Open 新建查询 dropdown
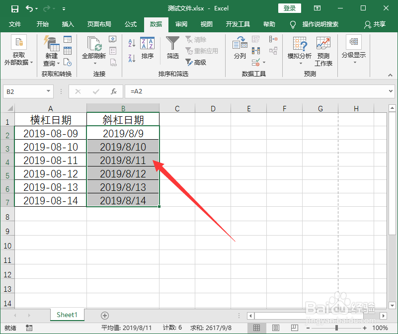The width and height of the screenshot is (398, 334). click(x=51, y=51)
